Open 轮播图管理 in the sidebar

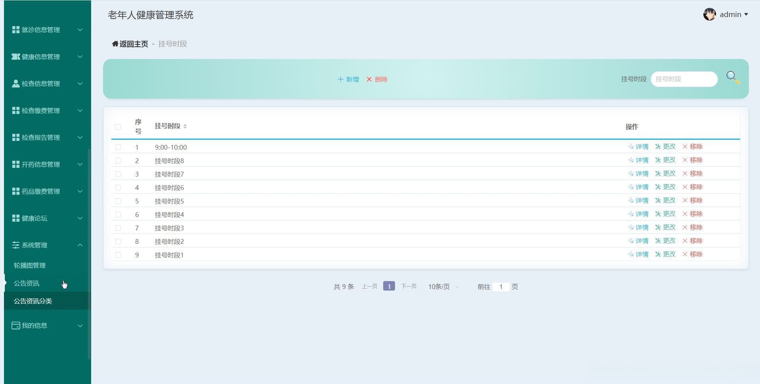[x=30, y=265]
